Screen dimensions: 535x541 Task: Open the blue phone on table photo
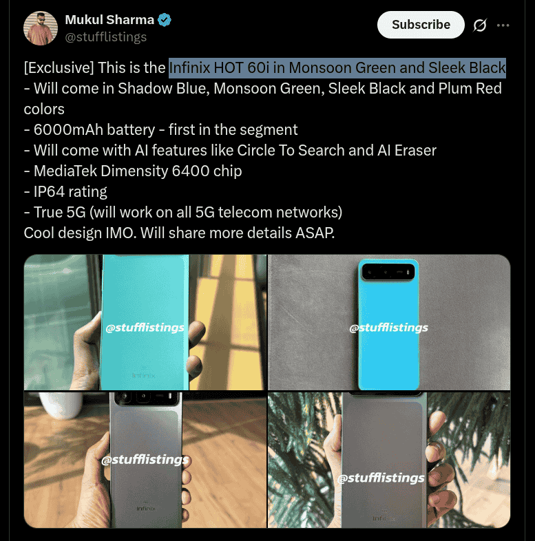point(389,322)
